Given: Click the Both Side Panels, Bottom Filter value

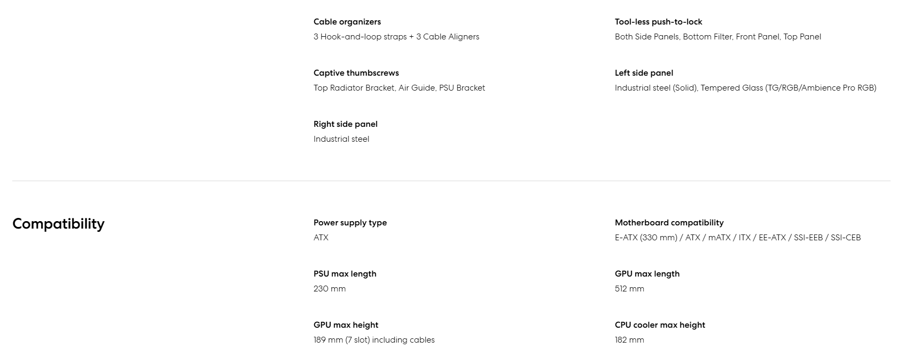Looking at the screenshot, I should tap(717, 37).
